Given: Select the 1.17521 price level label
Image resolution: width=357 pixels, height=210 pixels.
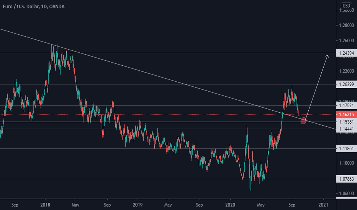Looking at the screenshot, I should (346, 105).
